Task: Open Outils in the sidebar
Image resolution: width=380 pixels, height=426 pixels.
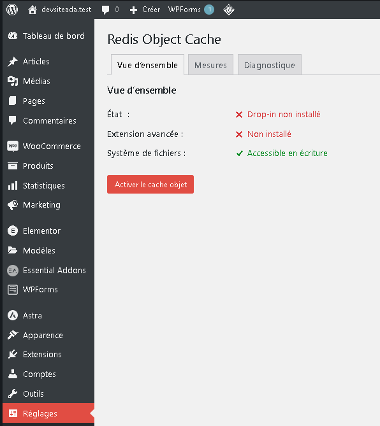Action: click(x=33, y=394)
